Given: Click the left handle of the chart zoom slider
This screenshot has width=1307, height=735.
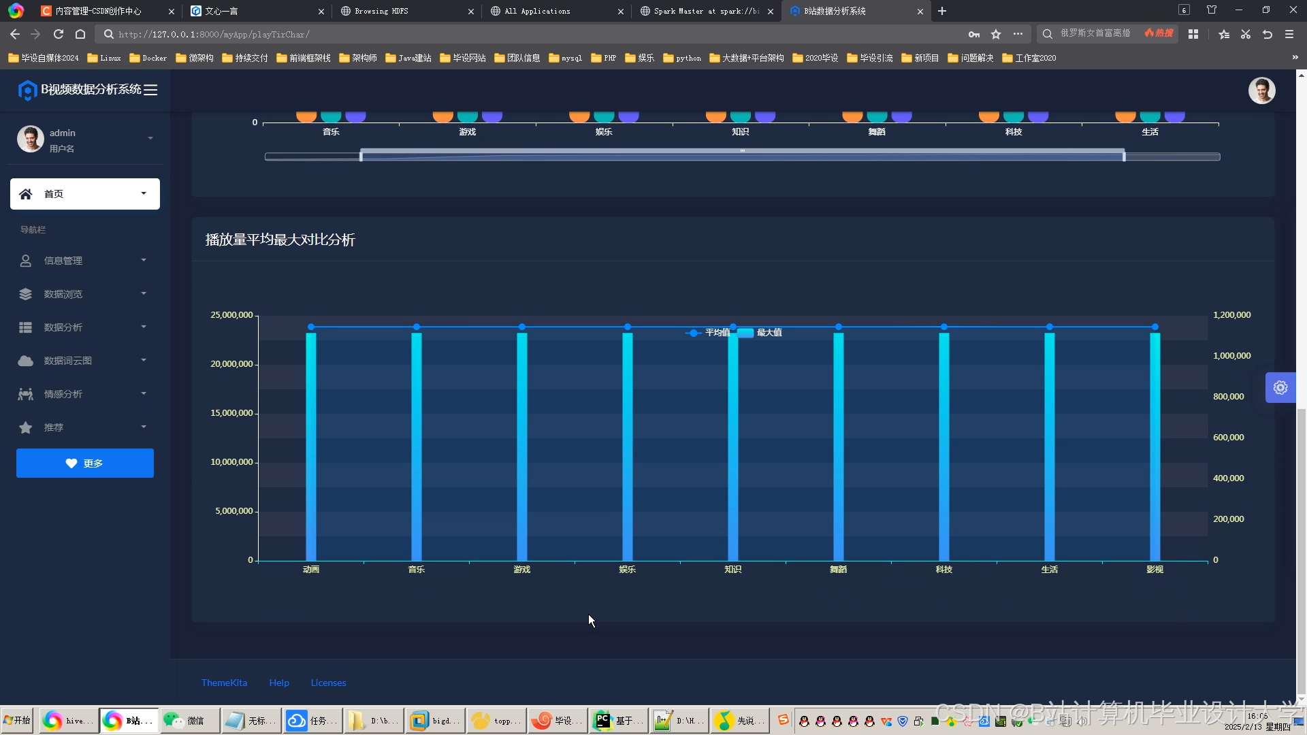Looking at the screenshot, I should 361,157.
